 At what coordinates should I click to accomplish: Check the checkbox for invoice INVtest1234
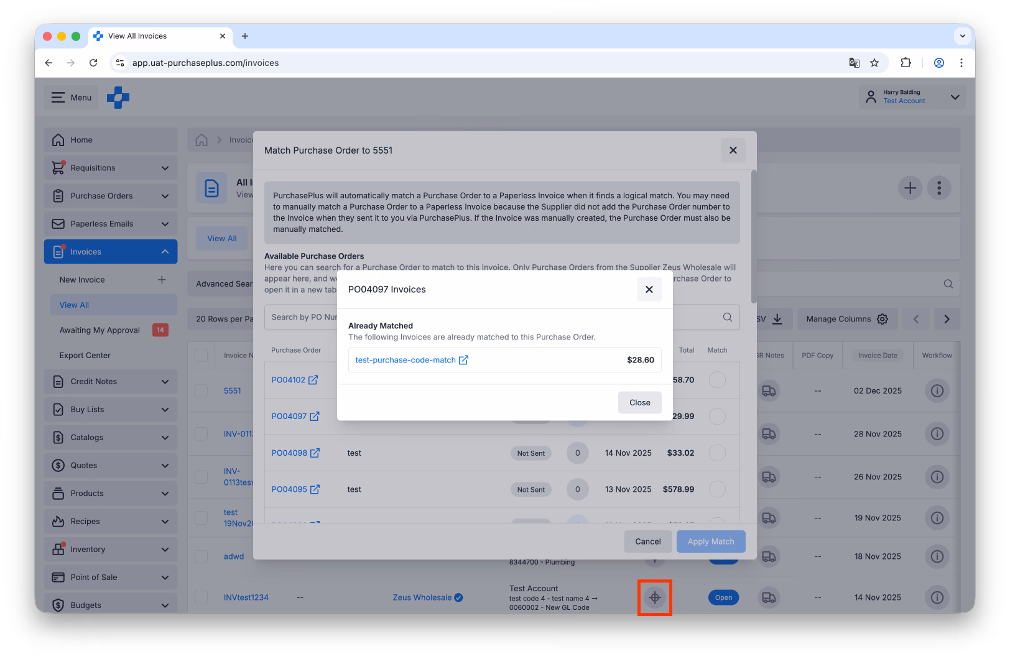coord(201,597)
